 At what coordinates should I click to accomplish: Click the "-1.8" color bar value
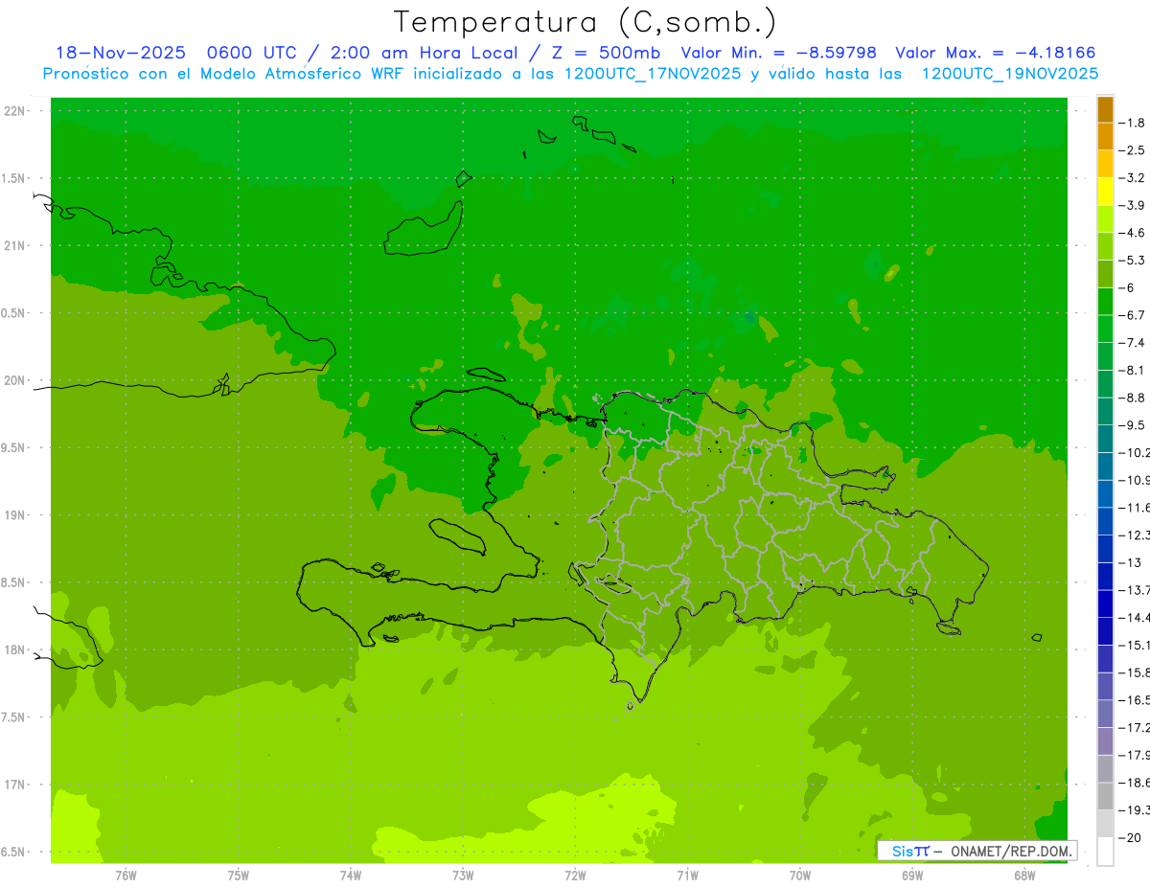[1133, 123]
